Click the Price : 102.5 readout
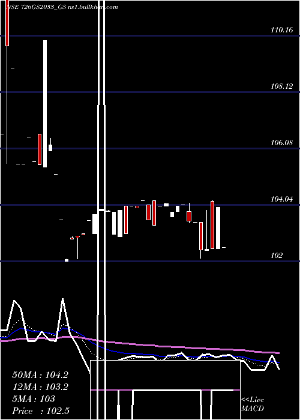Viewport: 300px width, 420px height. (41, 411)
